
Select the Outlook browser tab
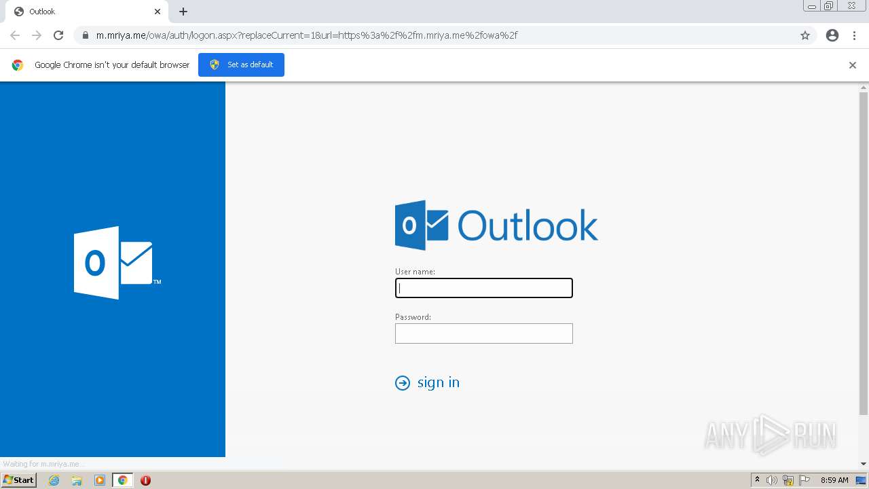pyautogui.click(x=87, y=12)
